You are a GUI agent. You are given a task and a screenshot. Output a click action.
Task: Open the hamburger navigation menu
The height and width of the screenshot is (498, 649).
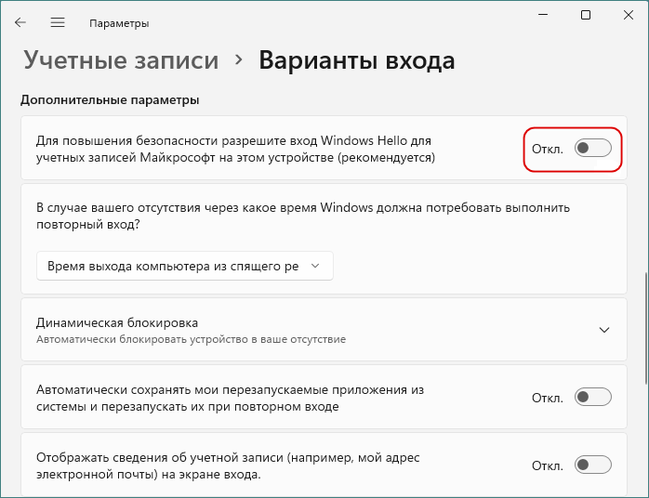(x=58, y=22)
